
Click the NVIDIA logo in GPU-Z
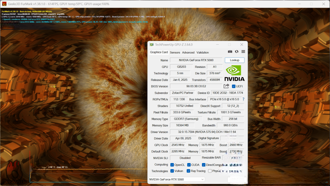click(234, 73)
